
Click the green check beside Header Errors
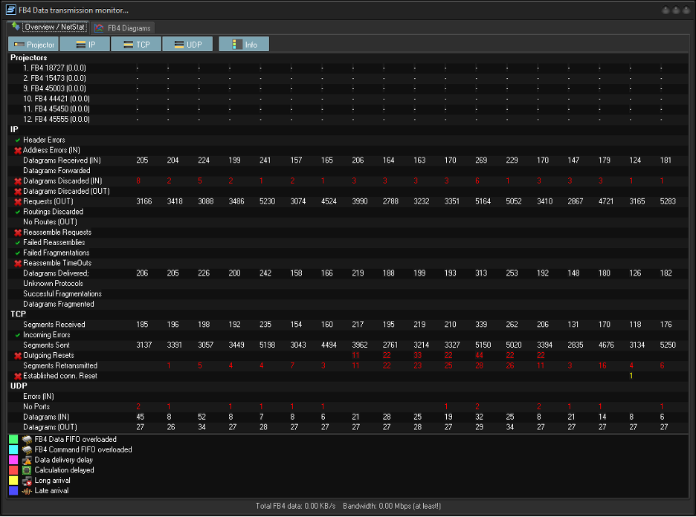click(x=18, y=140)
